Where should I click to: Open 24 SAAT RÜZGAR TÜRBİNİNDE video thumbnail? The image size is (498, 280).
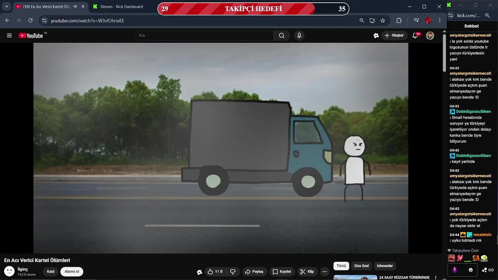tap(355, 277)
